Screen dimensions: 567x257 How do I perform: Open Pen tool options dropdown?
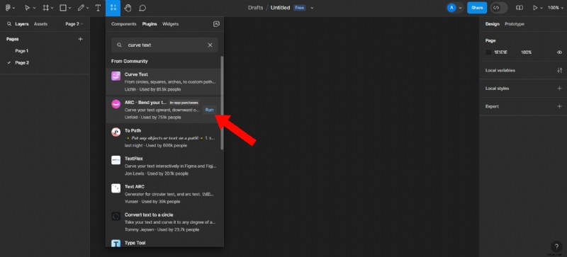point(88,8)
